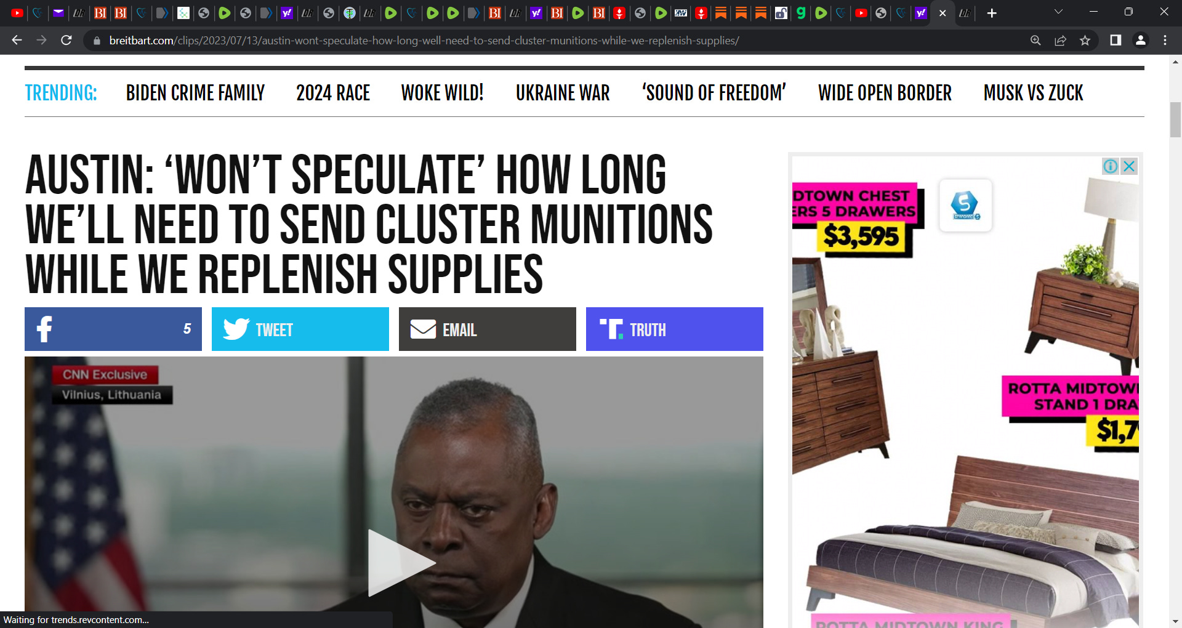This screenshot has height=628, width=1182.
Task: Share article by Email button
Action: [x=488, y=329]
